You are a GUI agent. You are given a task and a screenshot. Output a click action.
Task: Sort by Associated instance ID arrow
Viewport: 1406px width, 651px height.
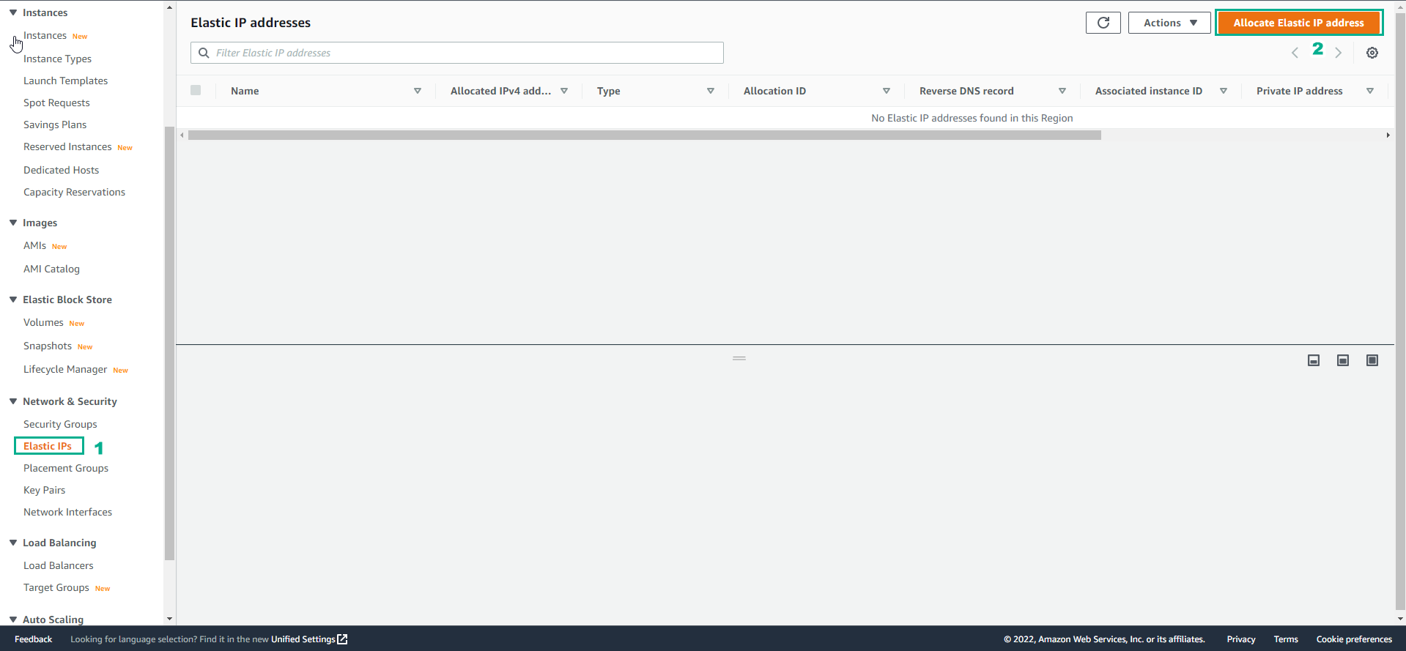pos(1224,91)
